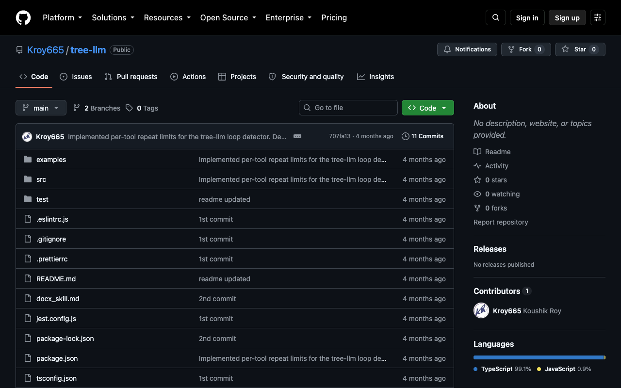Open the appearance settings sliders icon
The width and height of the screenshot is (621, 388).
598,17
